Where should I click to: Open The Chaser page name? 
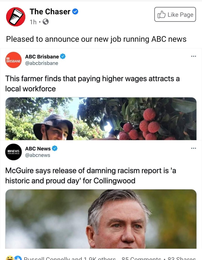pyautogui.click(x=50, y=12)
